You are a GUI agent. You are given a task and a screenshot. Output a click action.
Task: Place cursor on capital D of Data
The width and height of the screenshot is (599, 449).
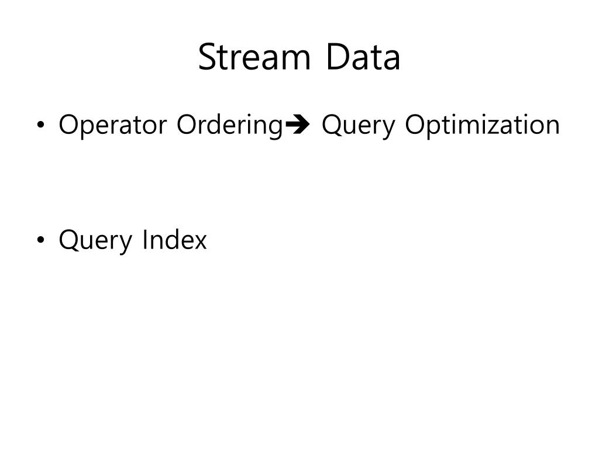(x=338, y=57)
